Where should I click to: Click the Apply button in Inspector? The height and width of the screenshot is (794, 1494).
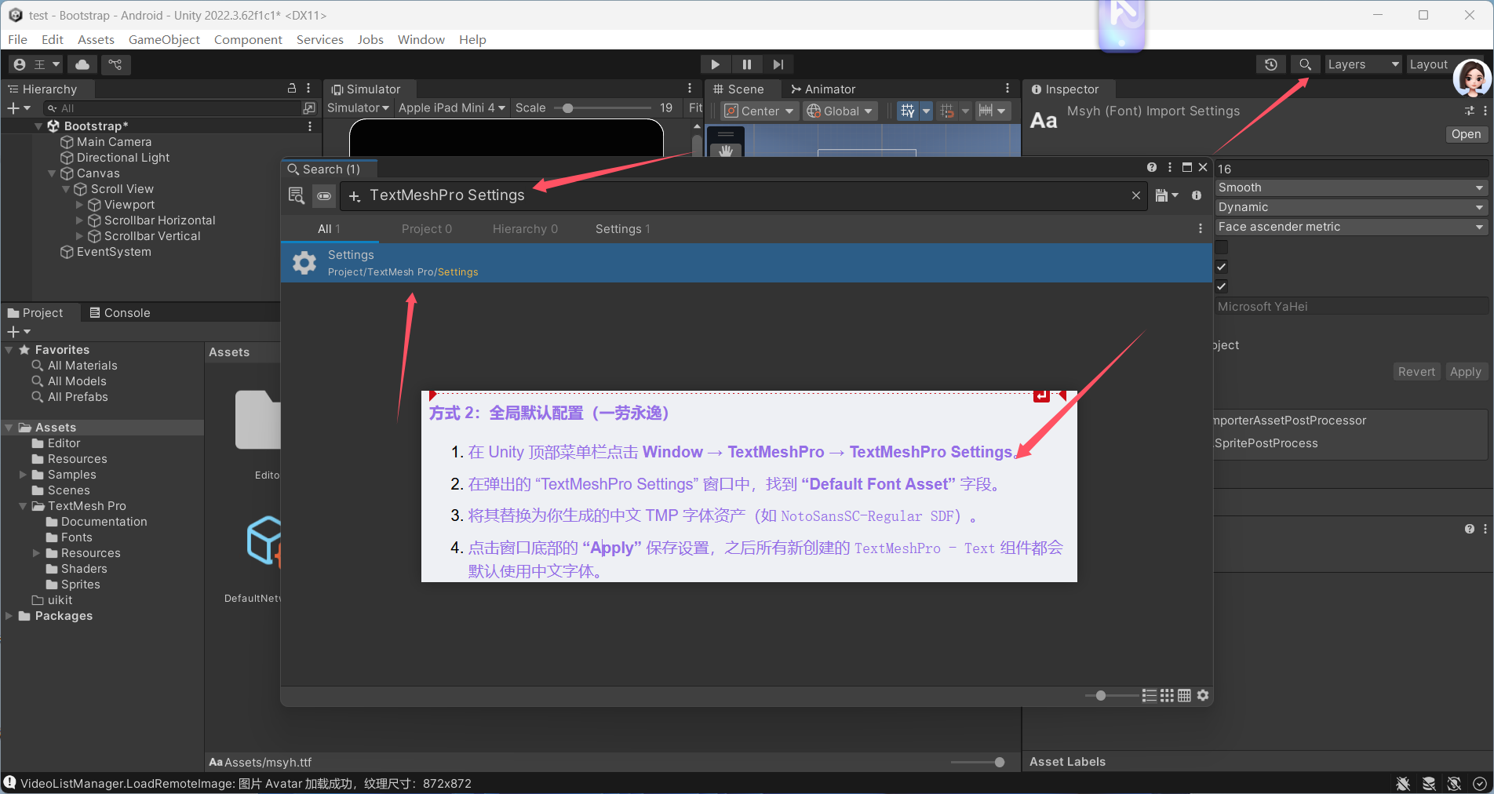click(x=1465, y=372)
